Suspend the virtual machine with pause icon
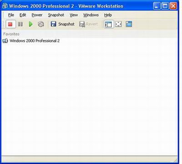 coord(20,24)
